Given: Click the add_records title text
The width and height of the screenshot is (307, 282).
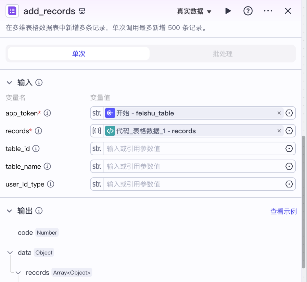Looking at the screenshot, I should (49, 11).
